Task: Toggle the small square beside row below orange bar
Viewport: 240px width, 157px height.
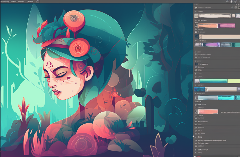Action: point(196,29)
